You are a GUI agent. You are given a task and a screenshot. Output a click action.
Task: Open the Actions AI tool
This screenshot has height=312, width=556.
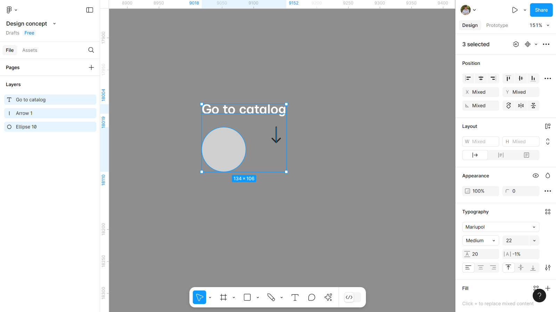point(328,297)
